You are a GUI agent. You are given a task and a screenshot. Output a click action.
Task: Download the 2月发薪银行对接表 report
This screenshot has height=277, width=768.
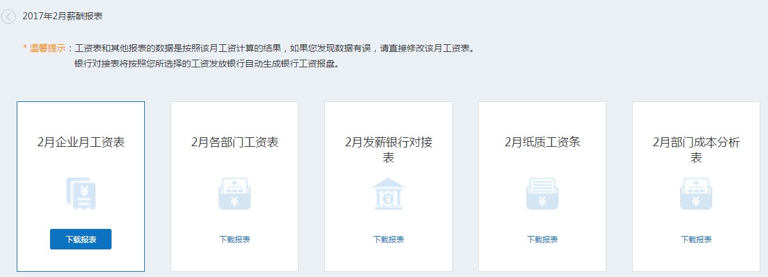click(x=388, y=239)
